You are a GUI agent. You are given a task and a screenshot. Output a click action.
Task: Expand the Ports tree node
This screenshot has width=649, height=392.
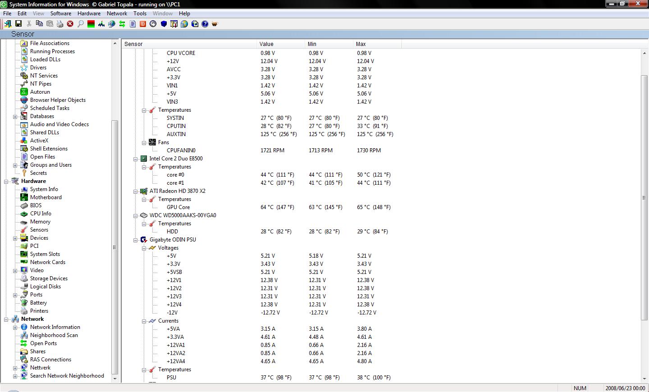(15, 295)
